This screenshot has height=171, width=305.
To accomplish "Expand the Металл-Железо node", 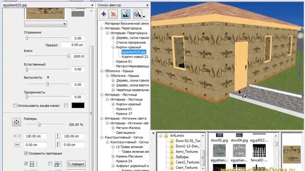I will coord(113,128).
